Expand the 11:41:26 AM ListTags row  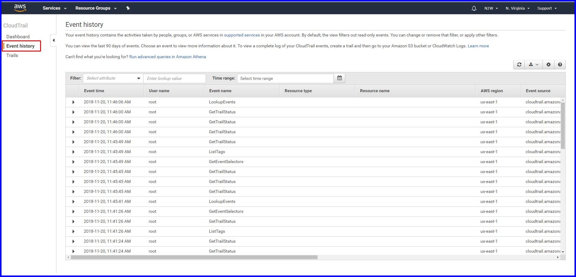coord(73,231)
